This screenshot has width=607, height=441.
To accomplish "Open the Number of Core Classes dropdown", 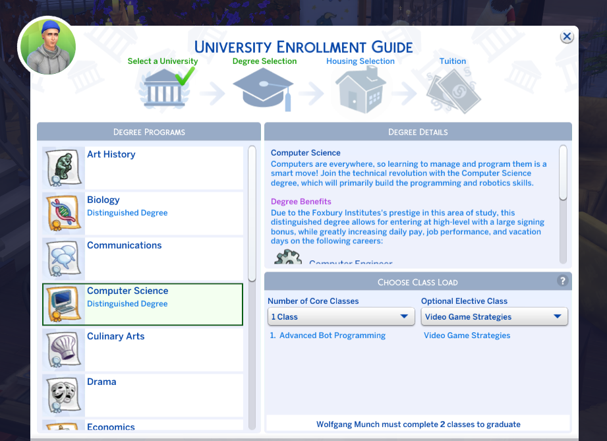I will pyautogui.click(x=341, y=316).
